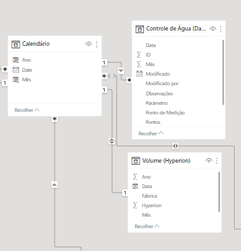Click bidirectional horizontal filter arrow above Volume table
Image resolution: width=241 pixels, height=251 pixels.
point(175,146)
